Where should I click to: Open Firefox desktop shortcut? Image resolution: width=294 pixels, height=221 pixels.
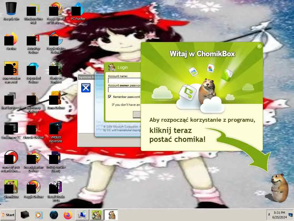[11, 41]
